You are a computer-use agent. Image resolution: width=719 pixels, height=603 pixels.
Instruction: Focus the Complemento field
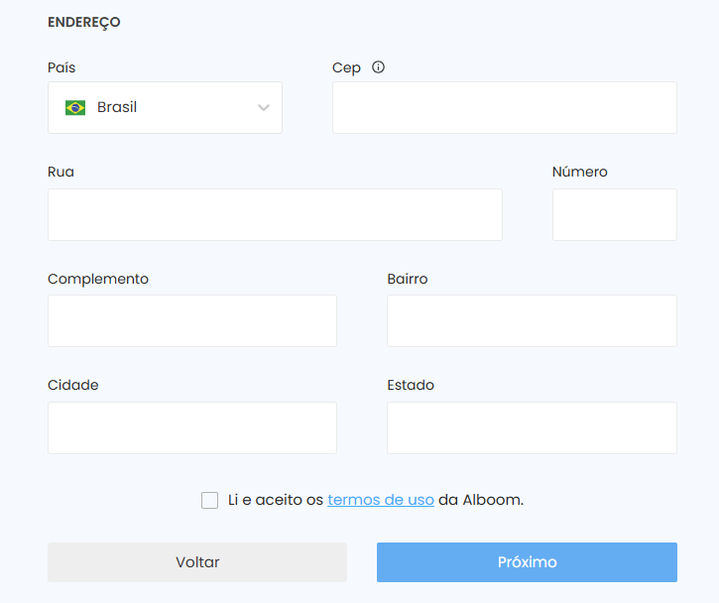tap(192, 320)
